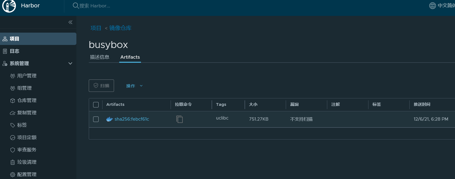Toggle the select-all artifacts checkbox
The image size is (455, 179).
(x=96, y=105)
